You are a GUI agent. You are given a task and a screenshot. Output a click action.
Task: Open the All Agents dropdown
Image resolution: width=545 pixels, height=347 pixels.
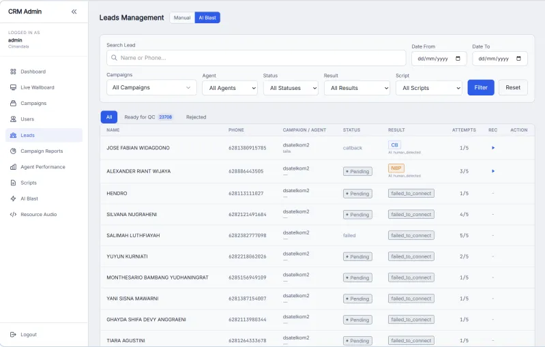coord(230,88)
